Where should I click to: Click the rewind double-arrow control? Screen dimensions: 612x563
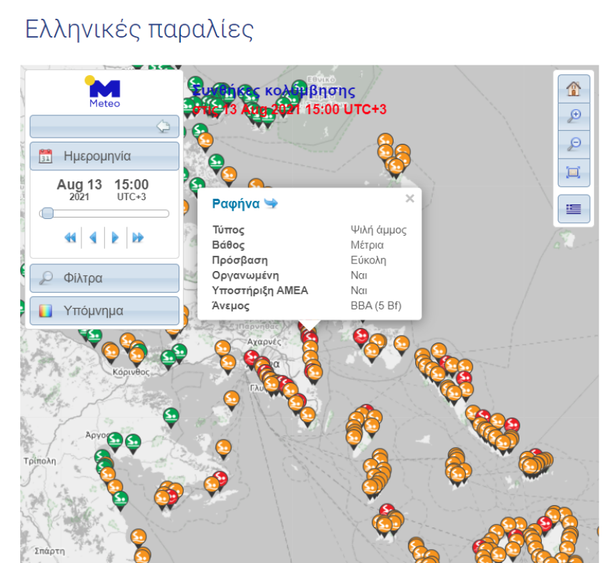coord(70,238)
